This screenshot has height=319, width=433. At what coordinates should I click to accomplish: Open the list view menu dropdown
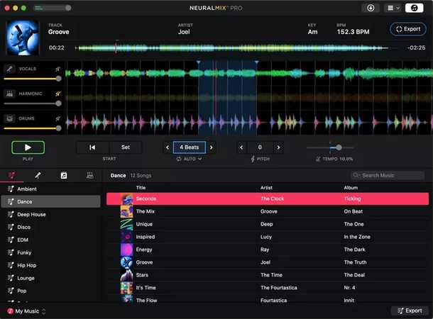point(392,8)
